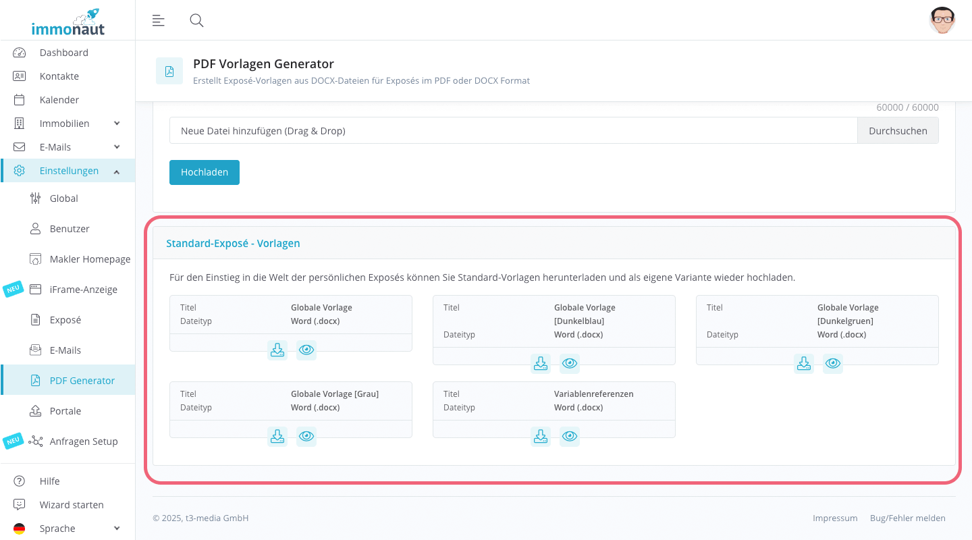Click the Anfragen Setup network icon
Image resolution: width=972 pixels, height=540 pixels.
tap(36, 441)
